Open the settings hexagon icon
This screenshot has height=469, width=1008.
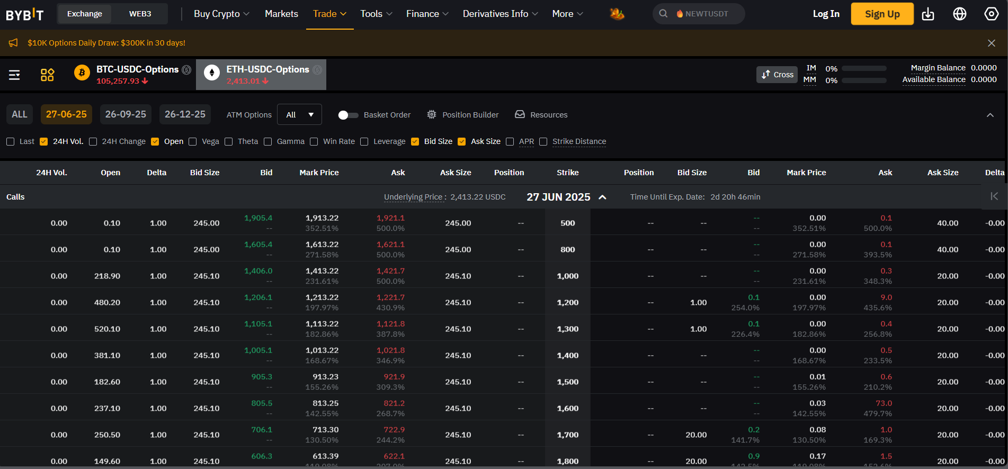992,14
